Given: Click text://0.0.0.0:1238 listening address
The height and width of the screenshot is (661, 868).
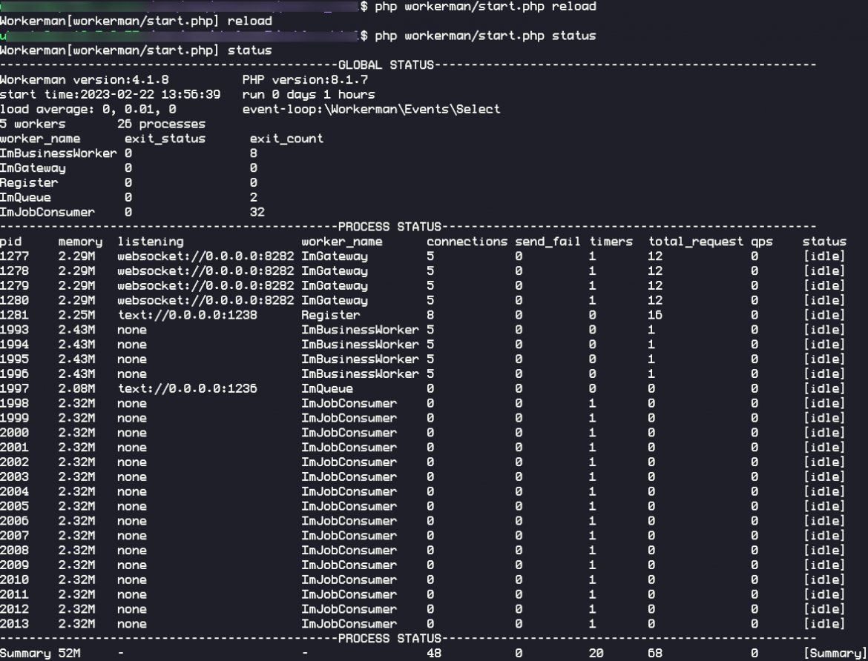Looking at the screenshot, I should coord(187,315).
